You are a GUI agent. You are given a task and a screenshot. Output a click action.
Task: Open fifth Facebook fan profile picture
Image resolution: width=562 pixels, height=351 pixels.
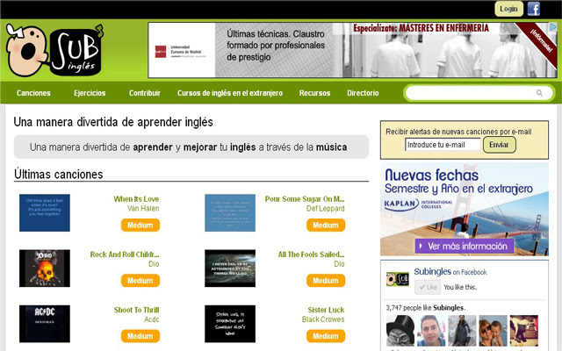[x=523, y=331]
